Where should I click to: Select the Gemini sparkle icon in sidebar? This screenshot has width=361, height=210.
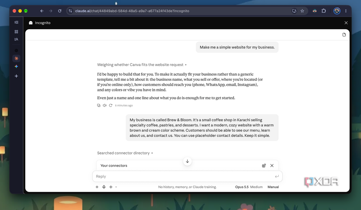pos(16,66)
